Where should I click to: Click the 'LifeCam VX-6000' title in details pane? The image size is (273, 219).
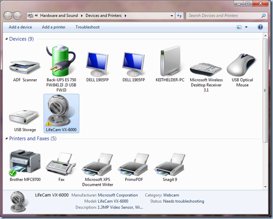pos(52,195)
